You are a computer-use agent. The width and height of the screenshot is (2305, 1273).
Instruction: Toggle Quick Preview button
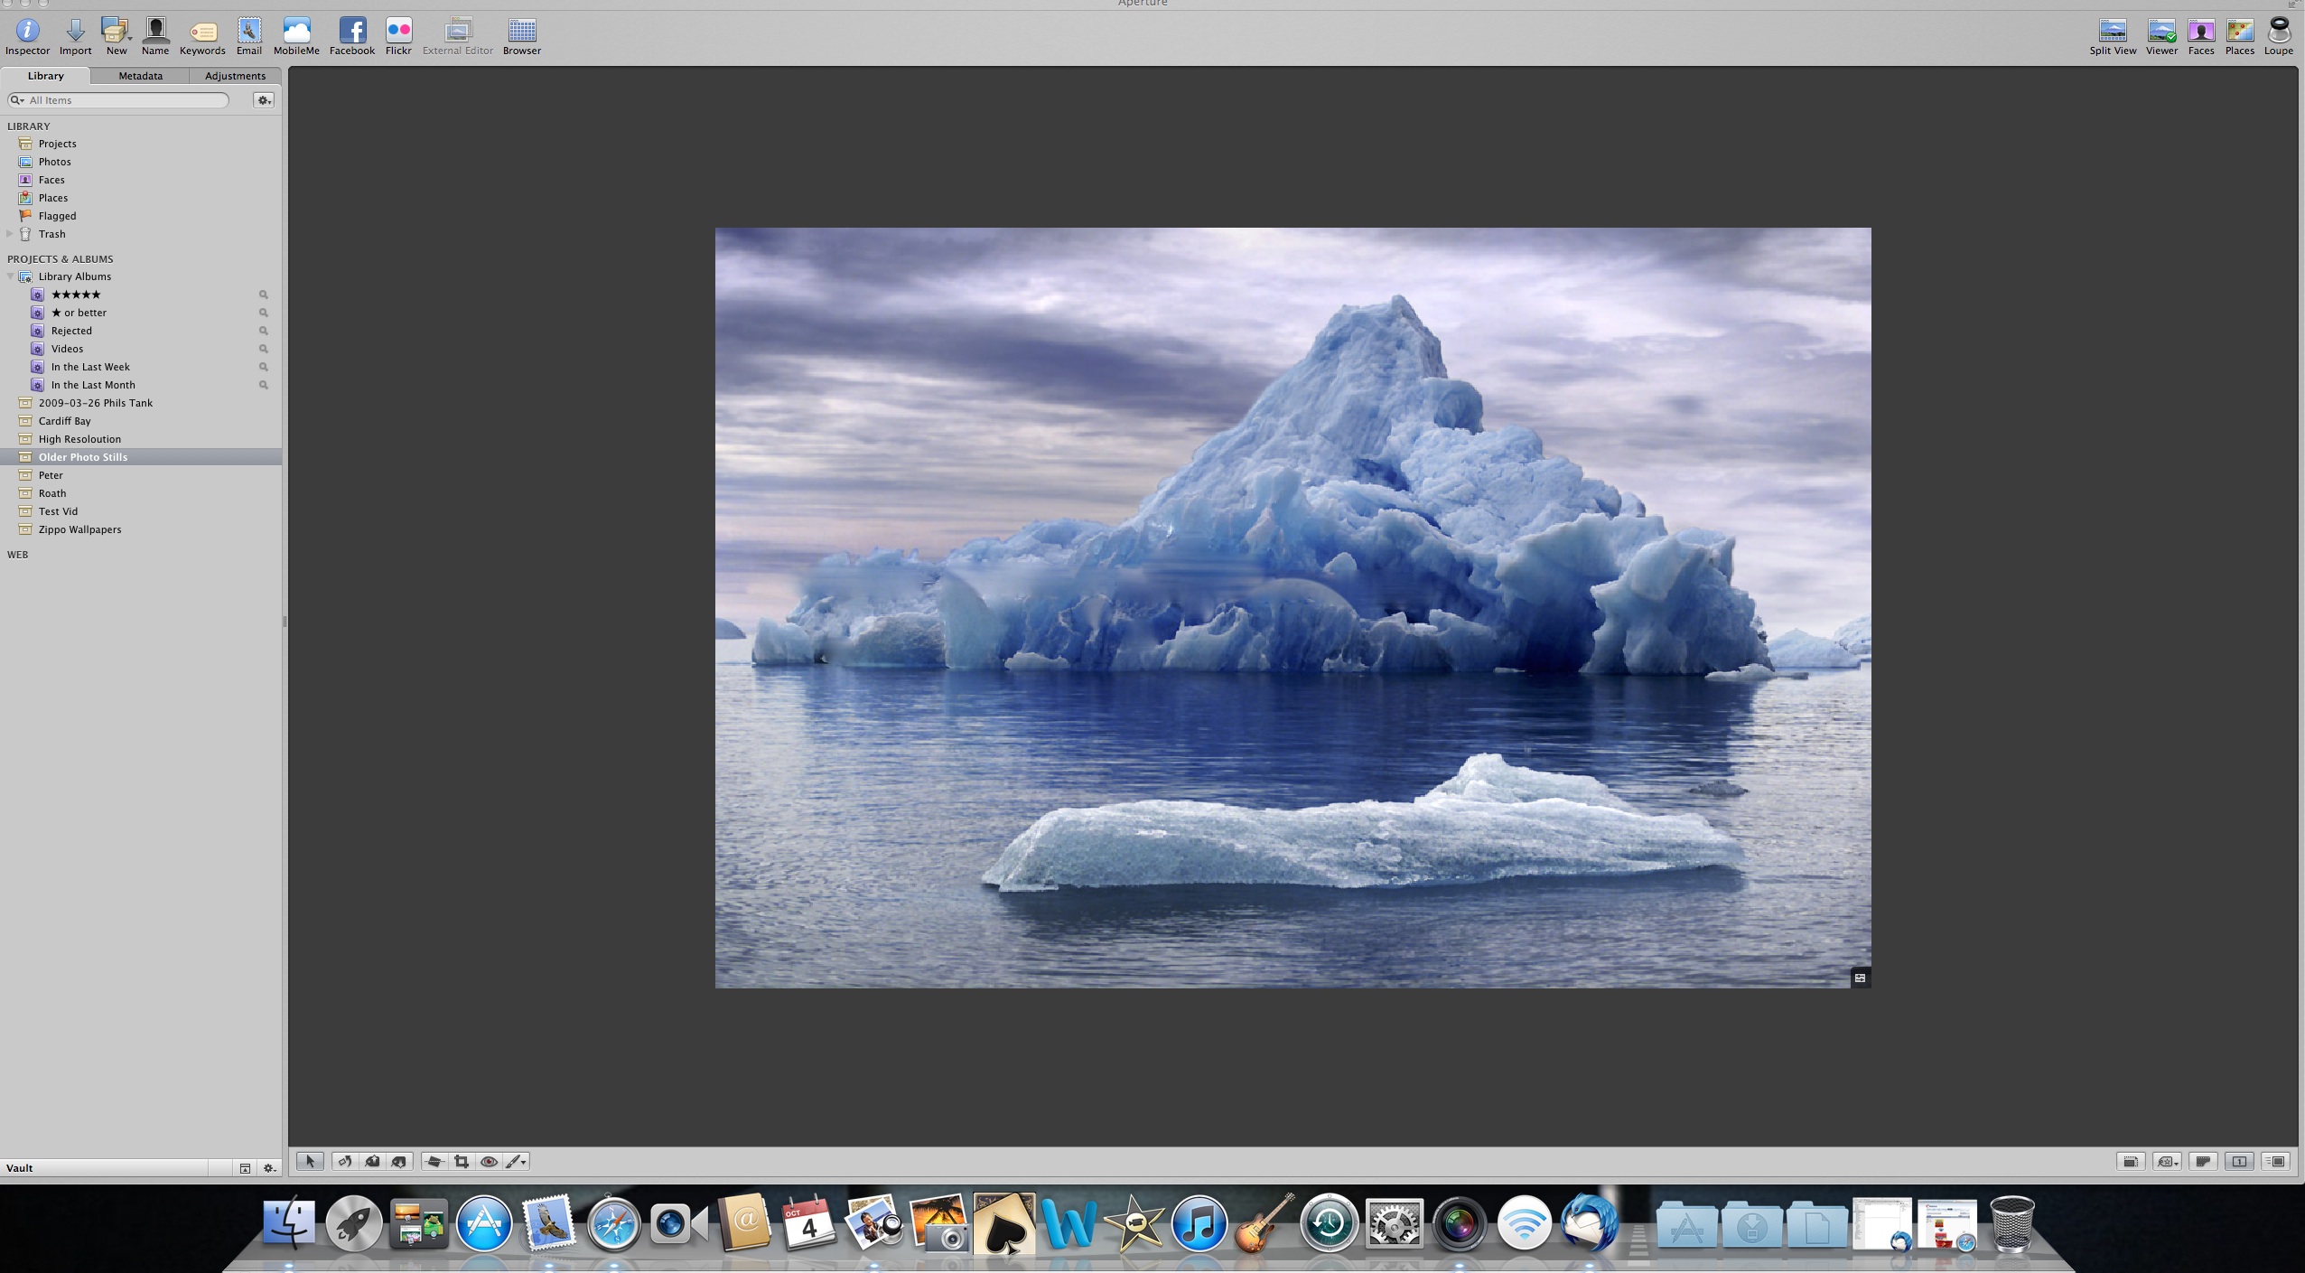tap(2276, 1161)
